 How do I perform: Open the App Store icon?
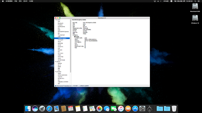click(135, 109)
